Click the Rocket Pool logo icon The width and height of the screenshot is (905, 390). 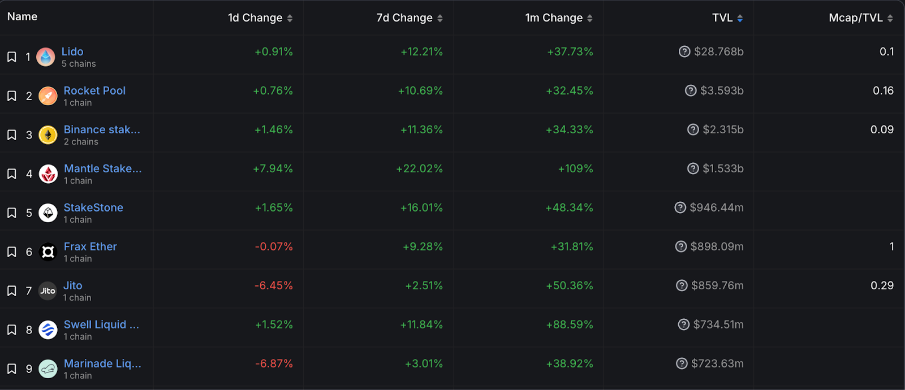(x=48, y=96)
